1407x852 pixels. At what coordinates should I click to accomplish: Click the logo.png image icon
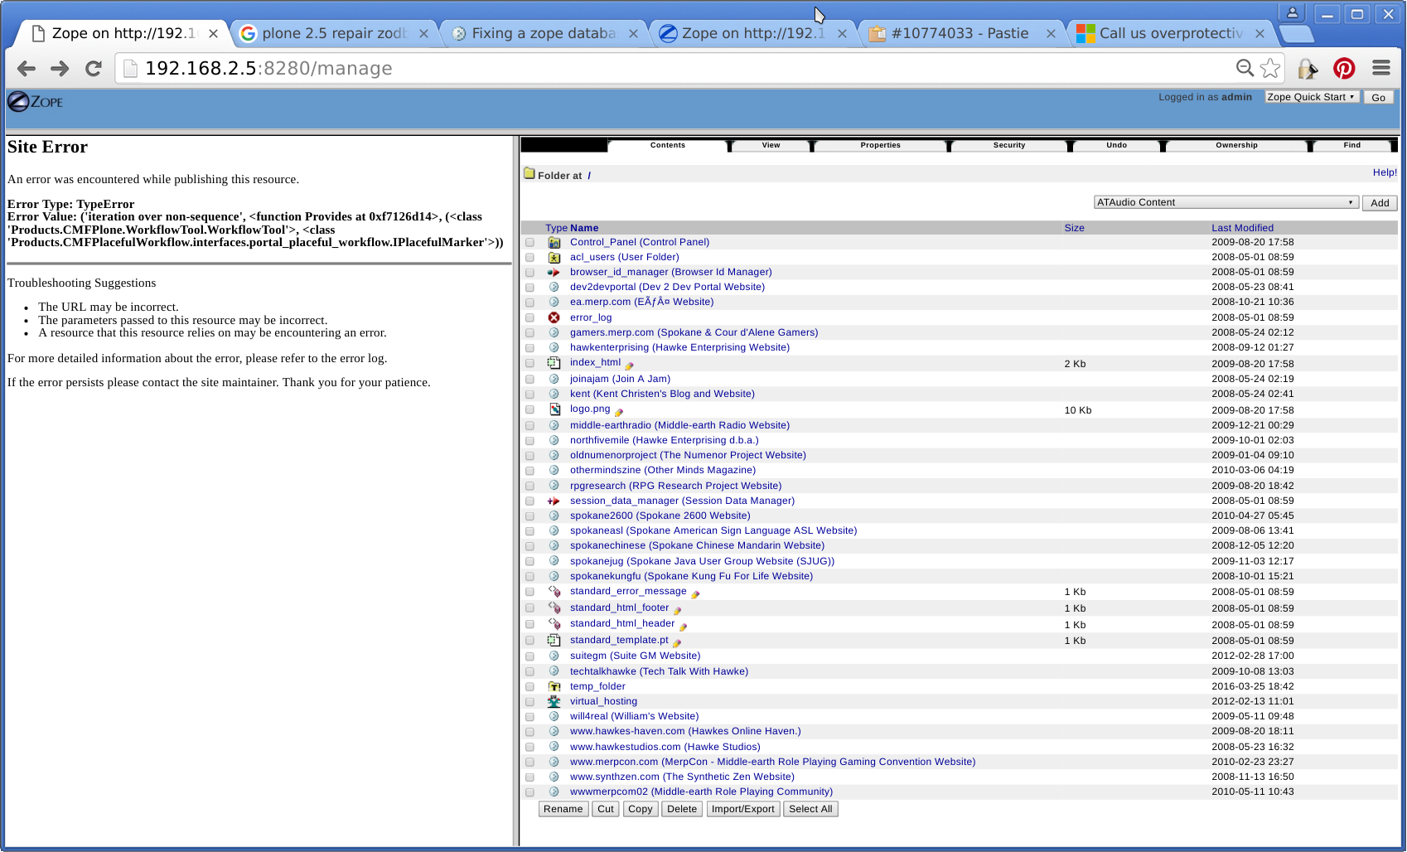(x=554, y=409)
